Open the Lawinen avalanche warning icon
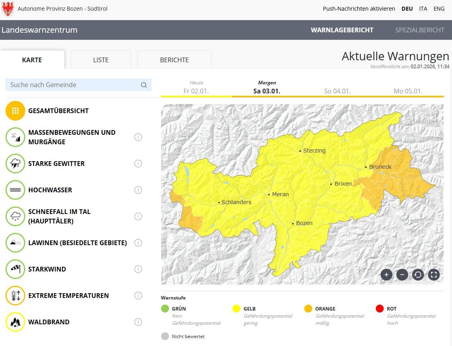 coord(15,243)
